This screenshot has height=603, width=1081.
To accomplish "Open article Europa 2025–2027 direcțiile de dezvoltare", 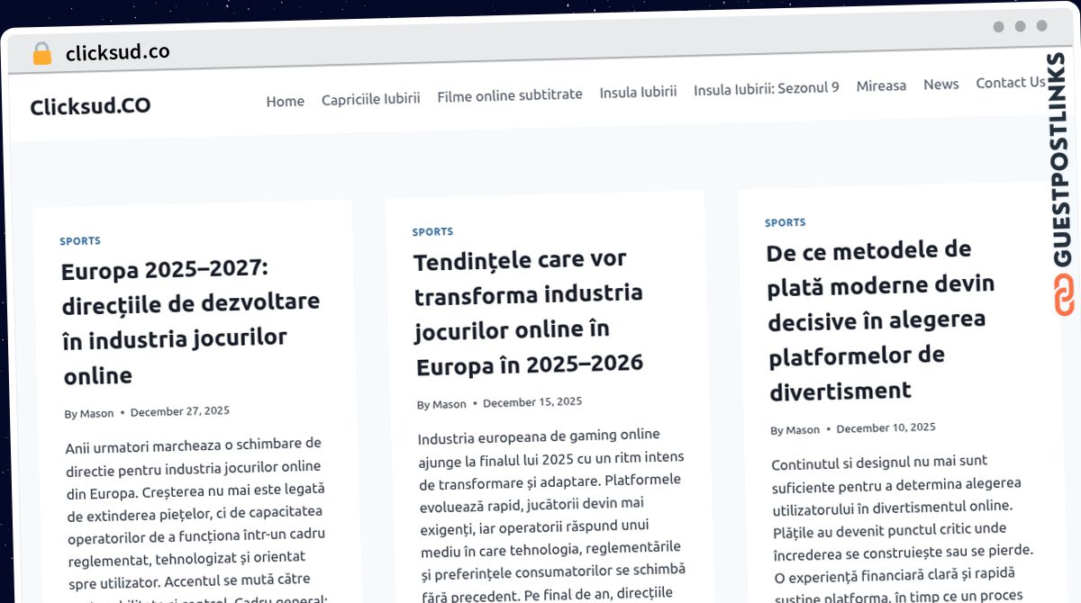I will pyautogui.click(x=191, y=322).
